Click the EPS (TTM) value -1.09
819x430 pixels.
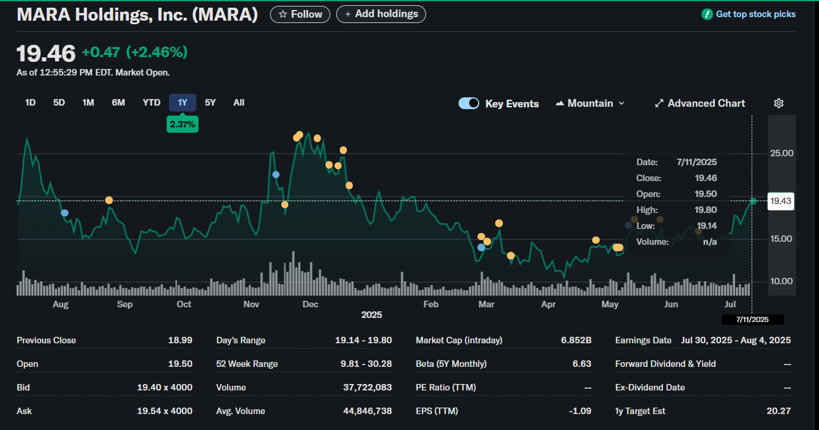[580, 411]
